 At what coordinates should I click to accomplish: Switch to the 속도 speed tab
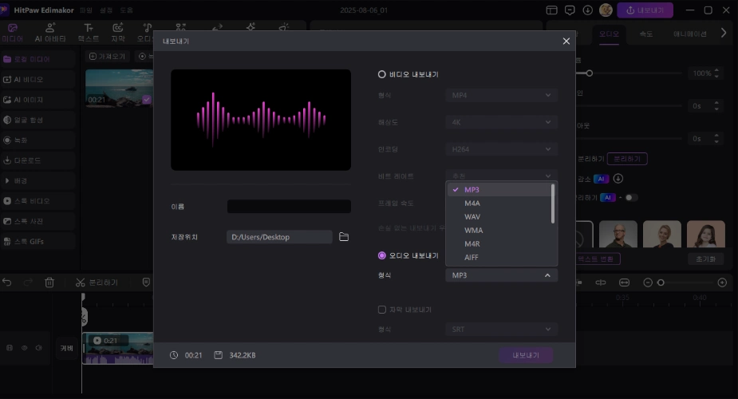(645, 34)
